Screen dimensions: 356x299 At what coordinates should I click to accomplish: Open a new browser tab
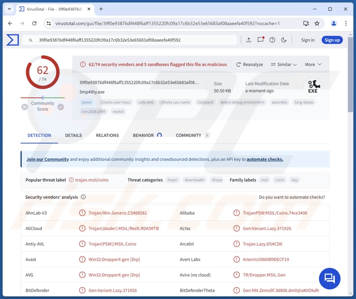pyautogui.click(x=101, y=9)
